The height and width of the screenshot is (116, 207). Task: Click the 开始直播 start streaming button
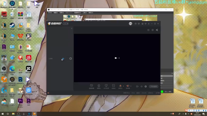[x=154, y=86]
